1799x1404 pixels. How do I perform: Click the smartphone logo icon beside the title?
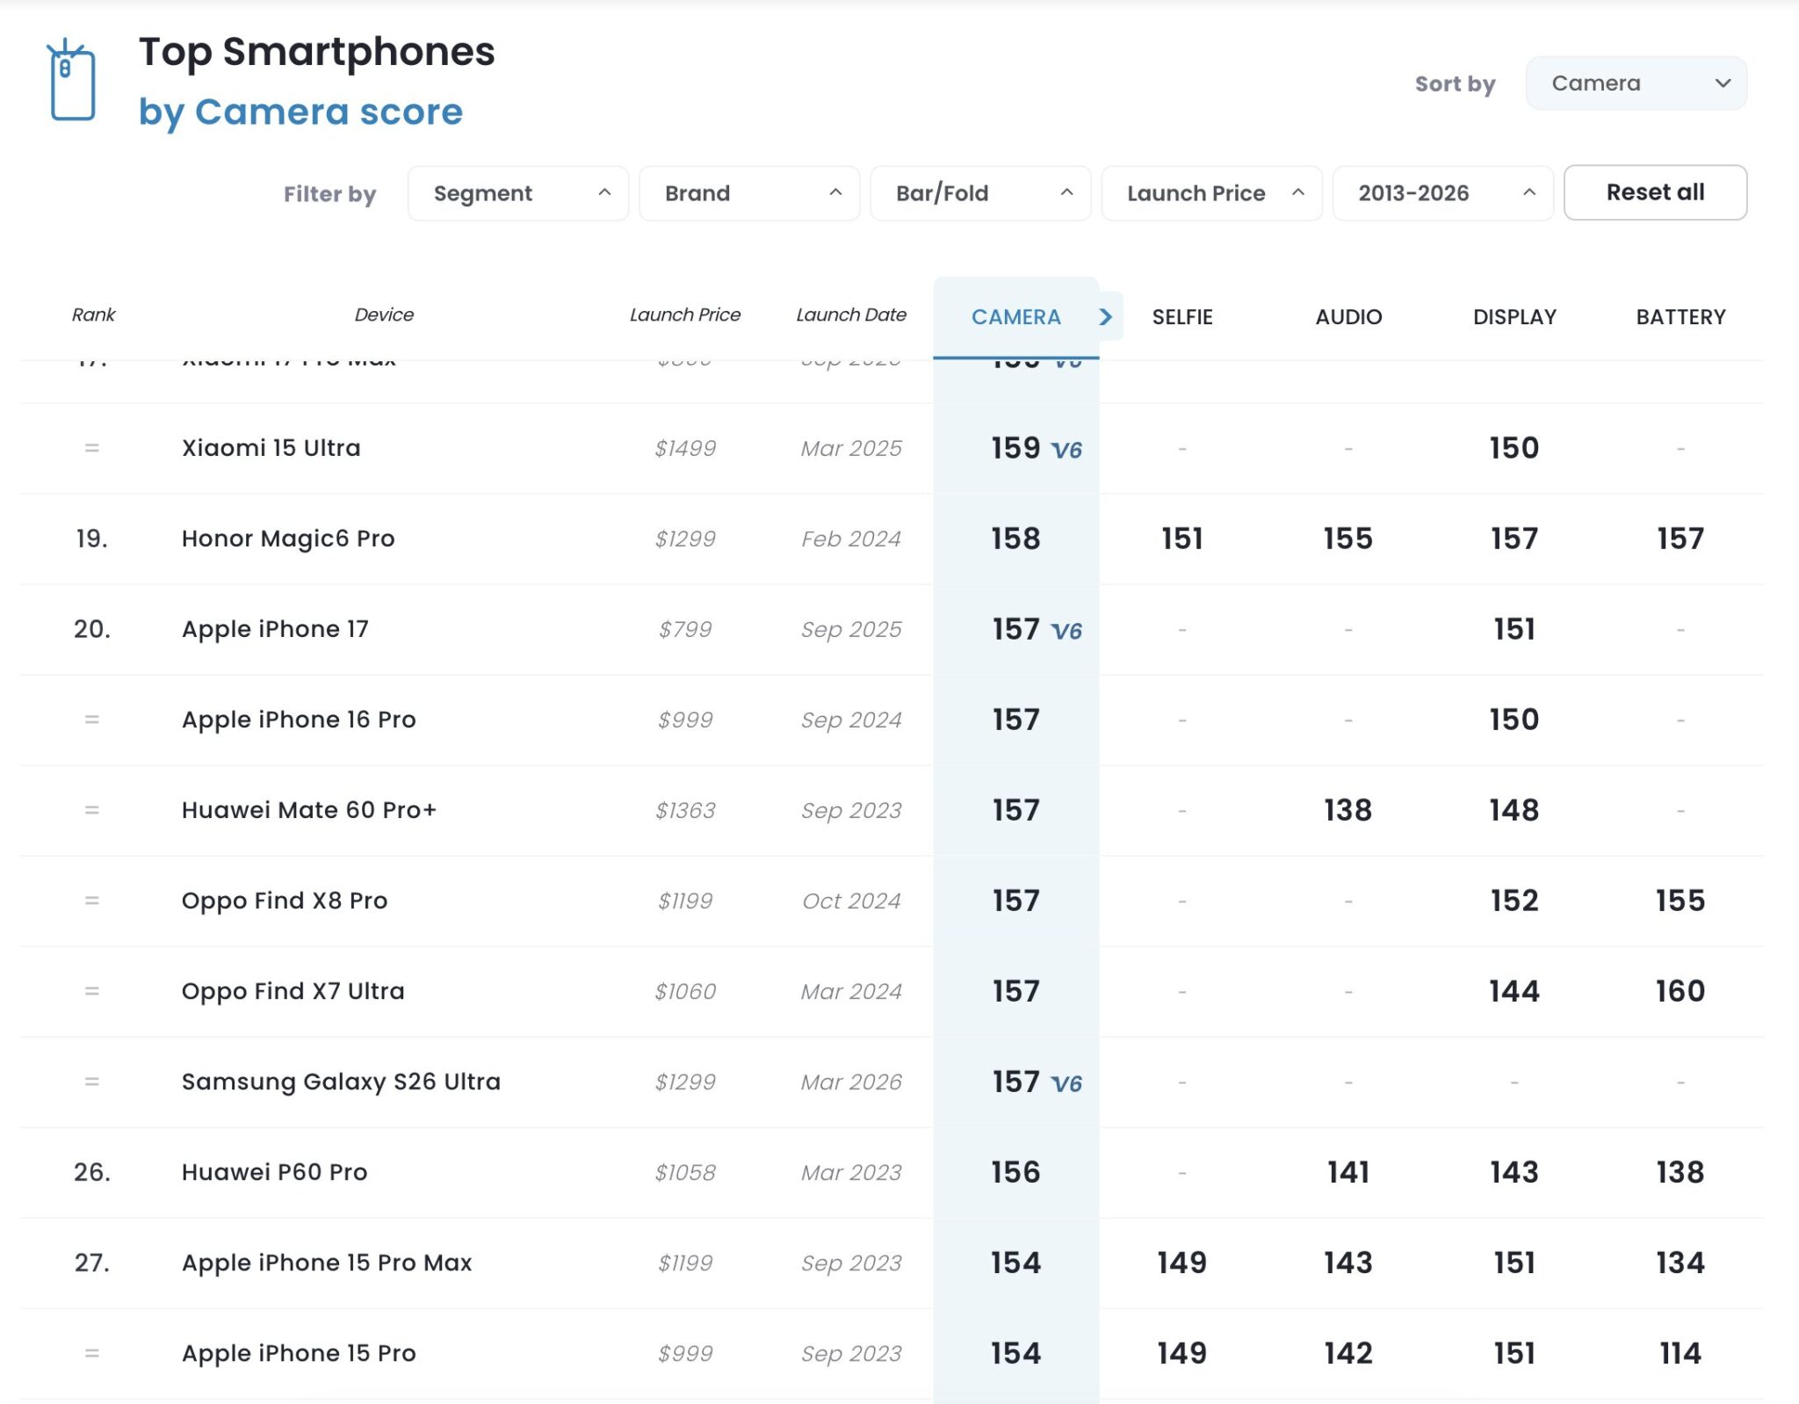[71, 80]
